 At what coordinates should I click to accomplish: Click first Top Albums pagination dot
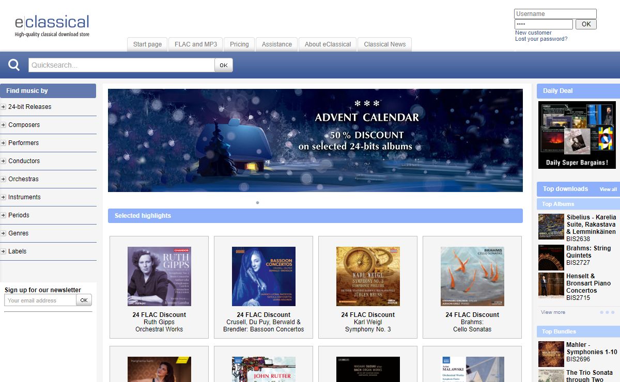click(x=601, y=312)
